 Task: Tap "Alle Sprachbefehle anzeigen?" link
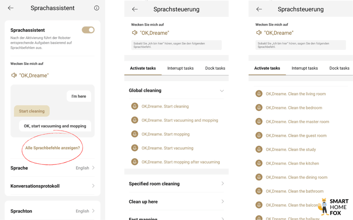(x=53, y=148)
